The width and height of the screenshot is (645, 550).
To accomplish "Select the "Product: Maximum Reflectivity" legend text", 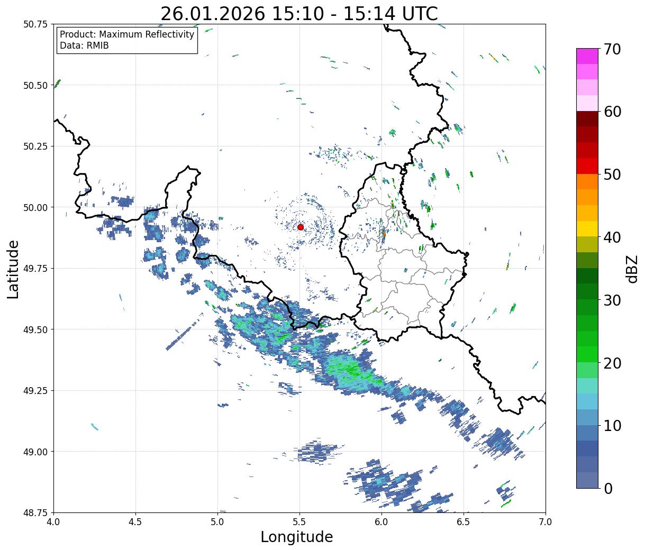I will tap(127, 34).
